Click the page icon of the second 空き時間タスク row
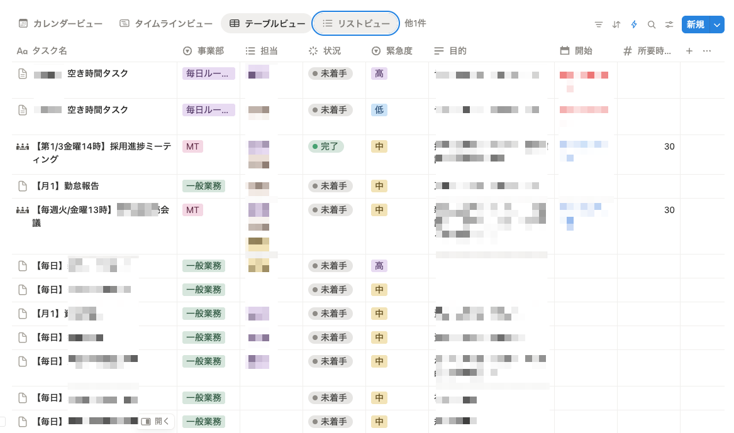 pyautogui.click(x=22, y=110)
